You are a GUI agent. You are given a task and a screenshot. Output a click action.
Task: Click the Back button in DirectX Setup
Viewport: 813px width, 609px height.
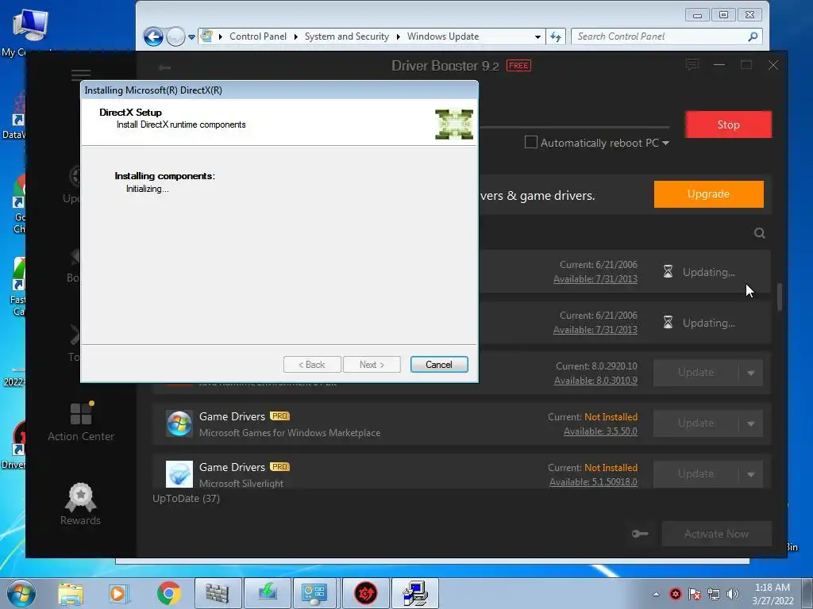tap(312, 365)
